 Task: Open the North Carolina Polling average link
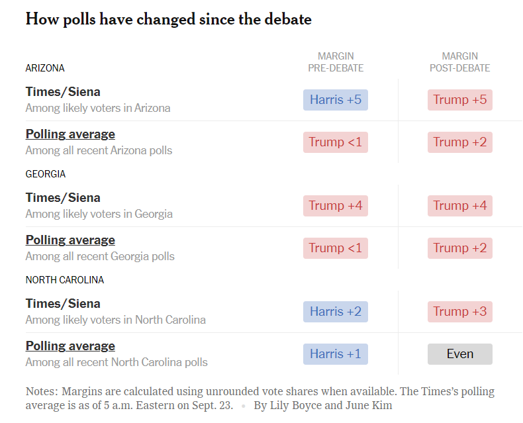[x=70, y=346]
